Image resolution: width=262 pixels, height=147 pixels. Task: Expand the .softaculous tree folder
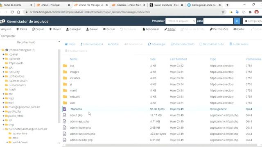pyautogui.click(x=3, y=76)
